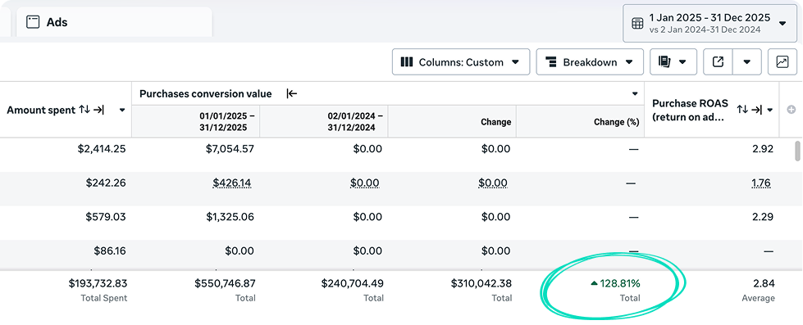
Task: Click the $310,042.38 change total
Action: tap(481, 283)
